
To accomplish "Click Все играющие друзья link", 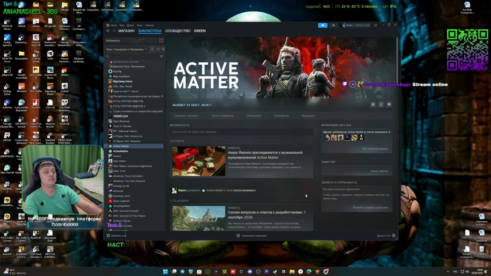I will 375,149.
